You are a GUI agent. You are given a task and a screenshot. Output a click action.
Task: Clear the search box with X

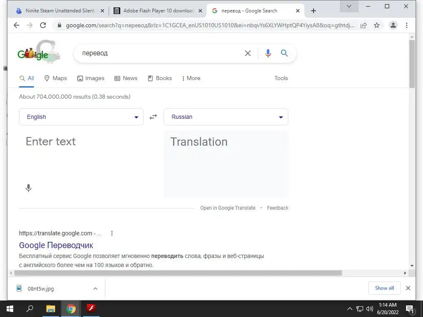tap(248, 53)
